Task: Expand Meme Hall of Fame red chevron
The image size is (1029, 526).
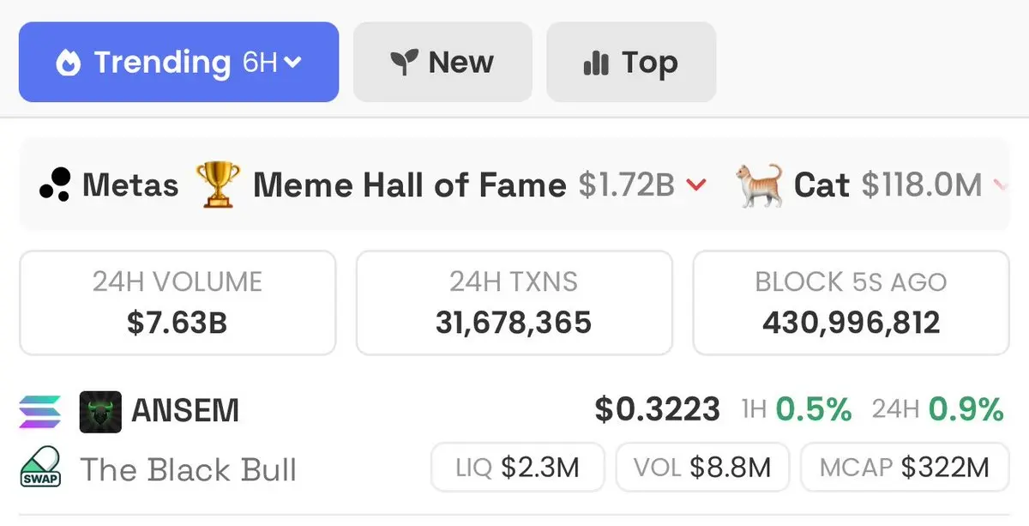Action: tap(696, 184)
